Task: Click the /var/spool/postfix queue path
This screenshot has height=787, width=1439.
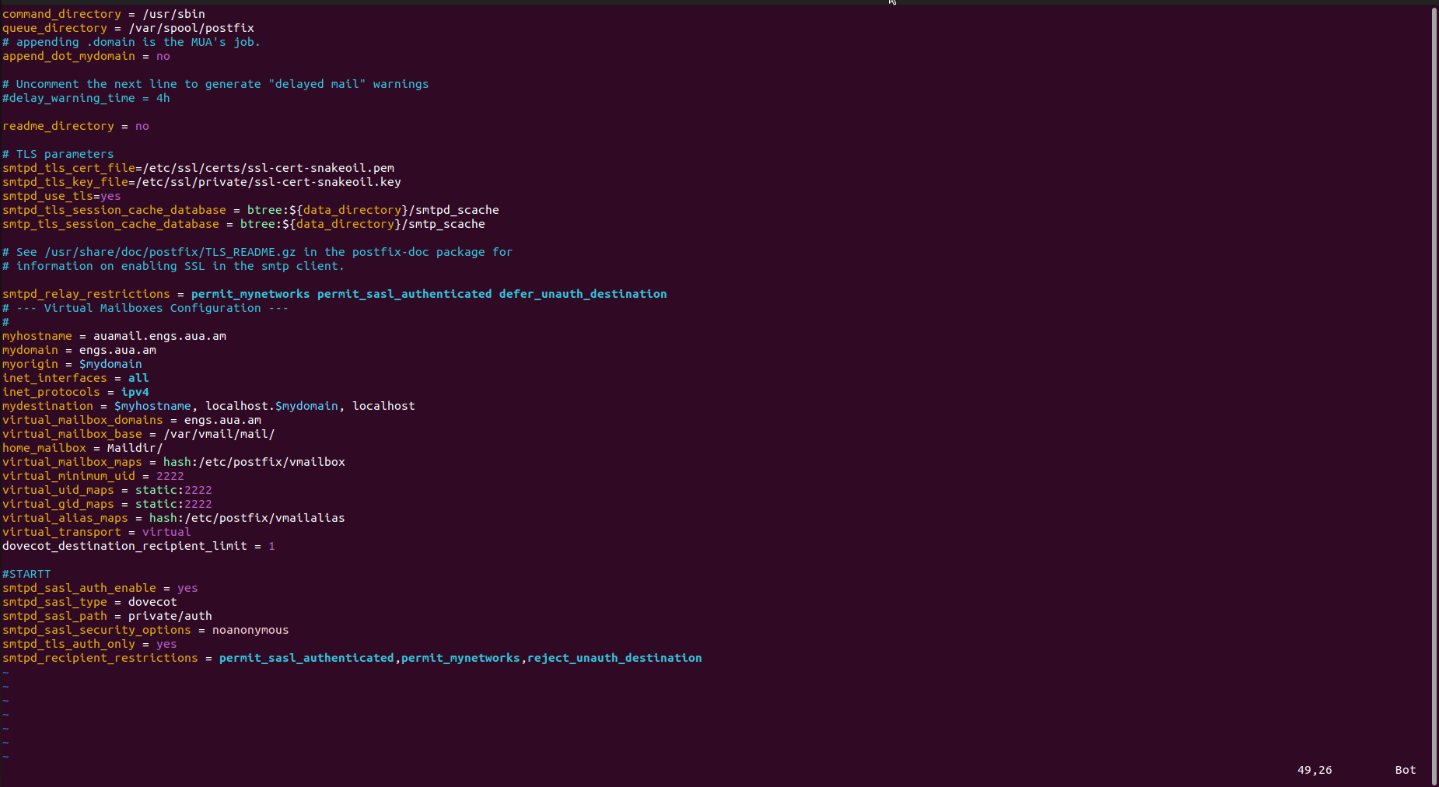Action: coord(191,28)
